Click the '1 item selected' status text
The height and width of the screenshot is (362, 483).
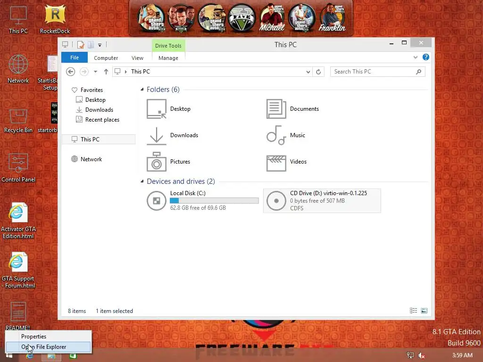pyautogui.click(x=114, y=311)
